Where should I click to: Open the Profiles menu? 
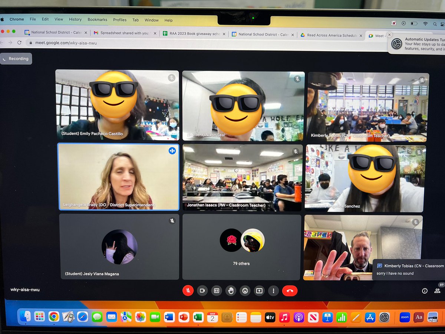tap(120, 20)
